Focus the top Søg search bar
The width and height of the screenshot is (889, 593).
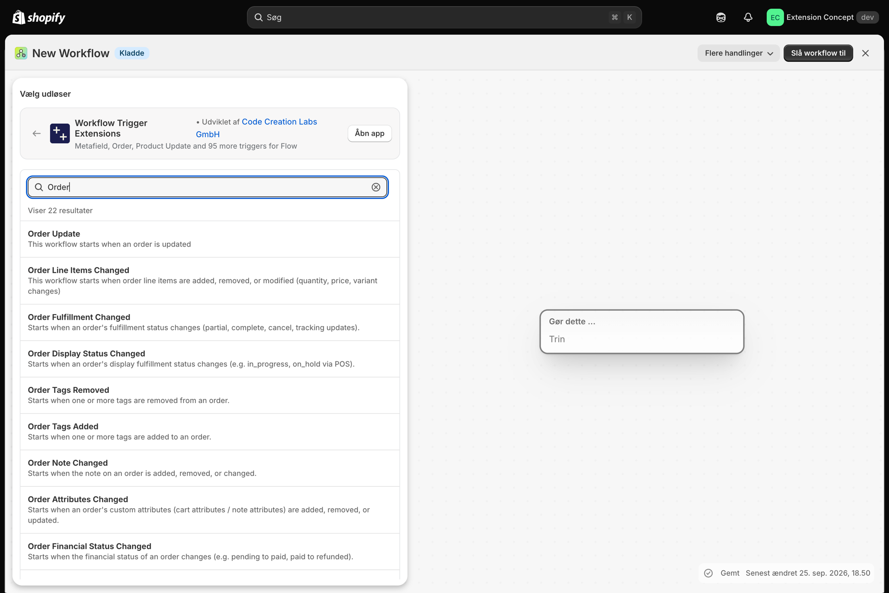[444, 17]
